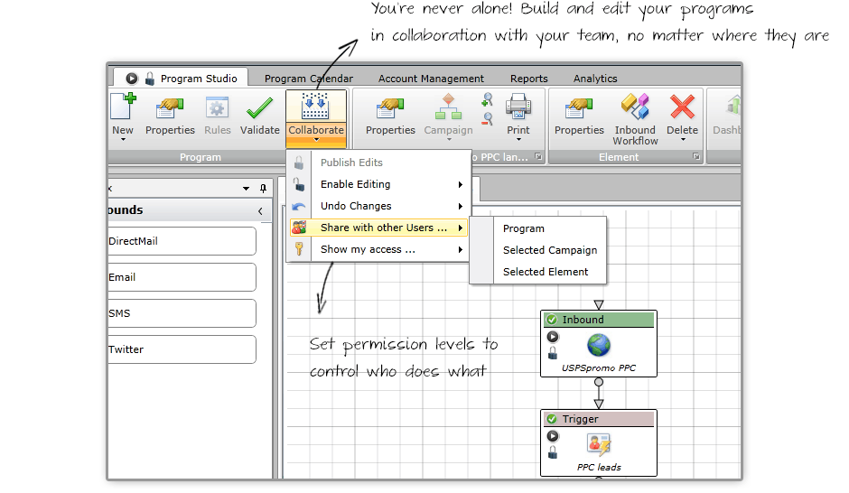Open Program Properties in the ribbon

pos(170,109)
